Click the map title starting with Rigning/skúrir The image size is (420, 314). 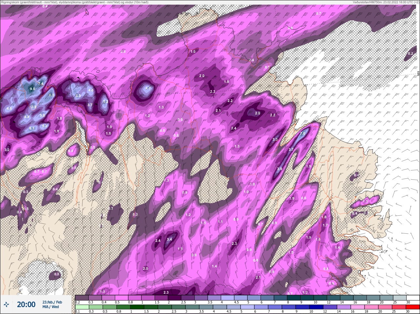pyautogui.click(x=75, y=2)
